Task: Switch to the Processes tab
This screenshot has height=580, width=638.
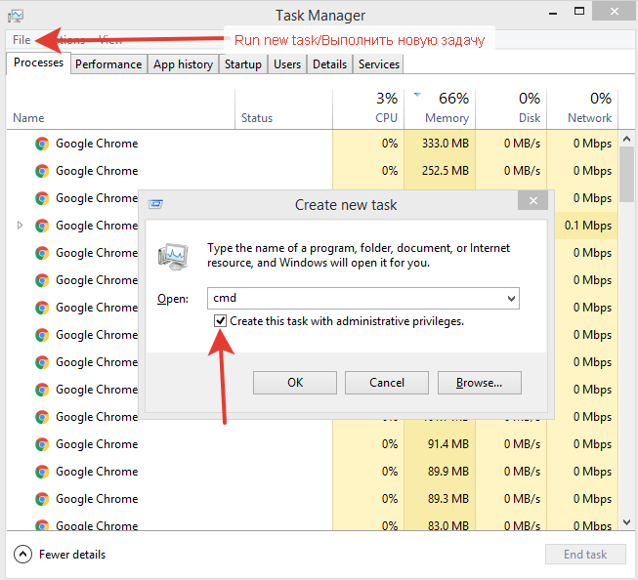Action: point(39,62)
